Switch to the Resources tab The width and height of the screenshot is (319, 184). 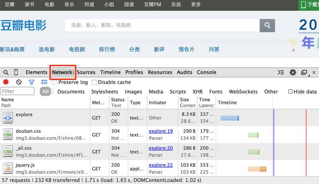pyautogui.click(x=160, y=72)
